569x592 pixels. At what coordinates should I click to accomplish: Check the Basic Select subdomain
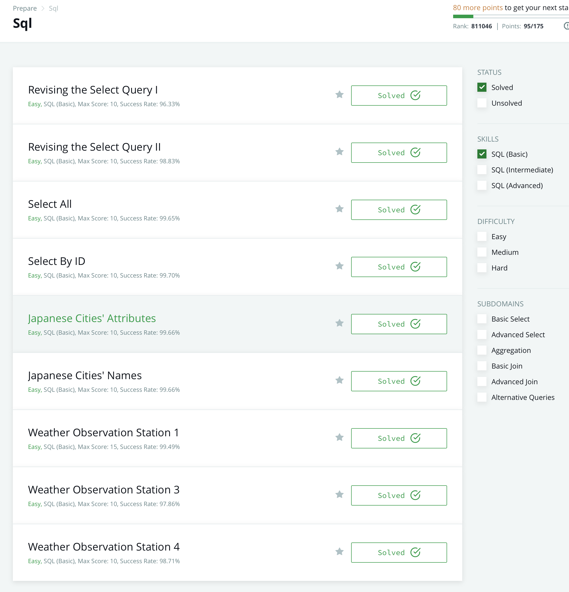click(x=482, y=319)
